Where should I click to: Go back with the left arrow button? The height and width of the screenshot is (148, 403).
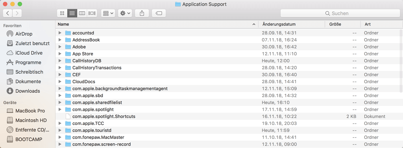pyautogui.click(x=8, y=13)
